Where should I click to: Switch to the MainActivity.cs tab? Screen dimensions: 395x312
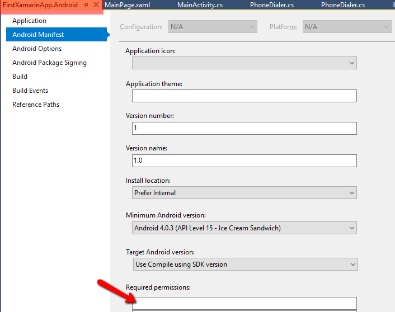200,5
